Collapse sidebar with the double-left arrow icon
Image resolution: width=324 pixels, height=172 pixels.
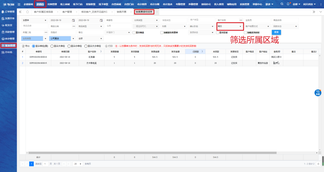click(20, 12)
